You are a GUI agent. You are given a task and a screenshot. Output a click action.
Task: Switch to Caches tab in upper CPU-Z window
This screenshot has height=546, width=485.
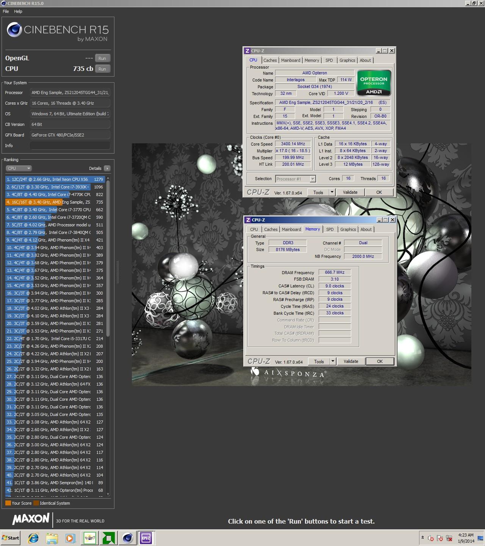270,60
